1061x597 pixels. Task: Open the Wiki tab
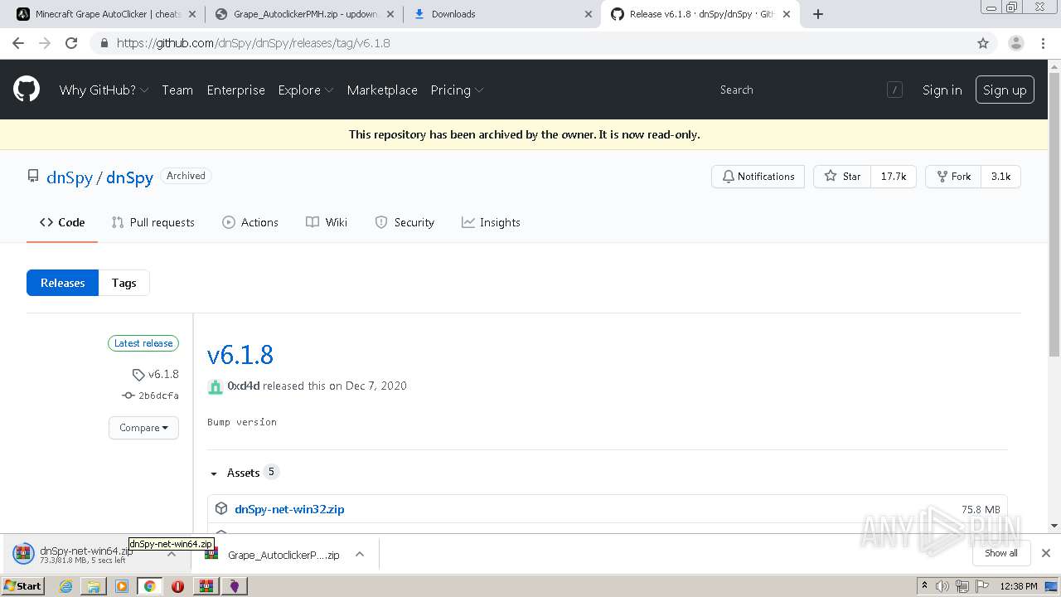pyautogui.click(x=327, y=222)
